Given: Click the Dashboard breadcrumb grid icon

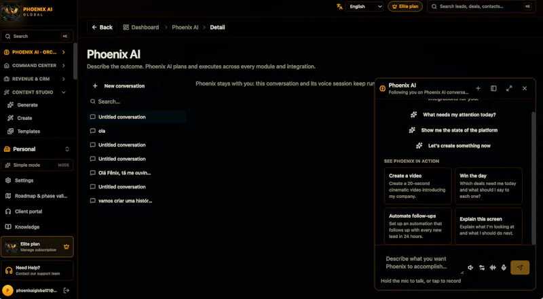Looking at the screenshot, I should tap(126, 27).
